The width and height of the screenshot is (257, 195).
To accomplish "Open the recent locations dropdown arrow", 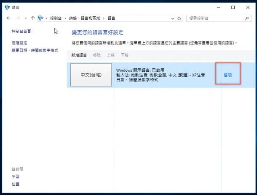I will coord(26,18).
